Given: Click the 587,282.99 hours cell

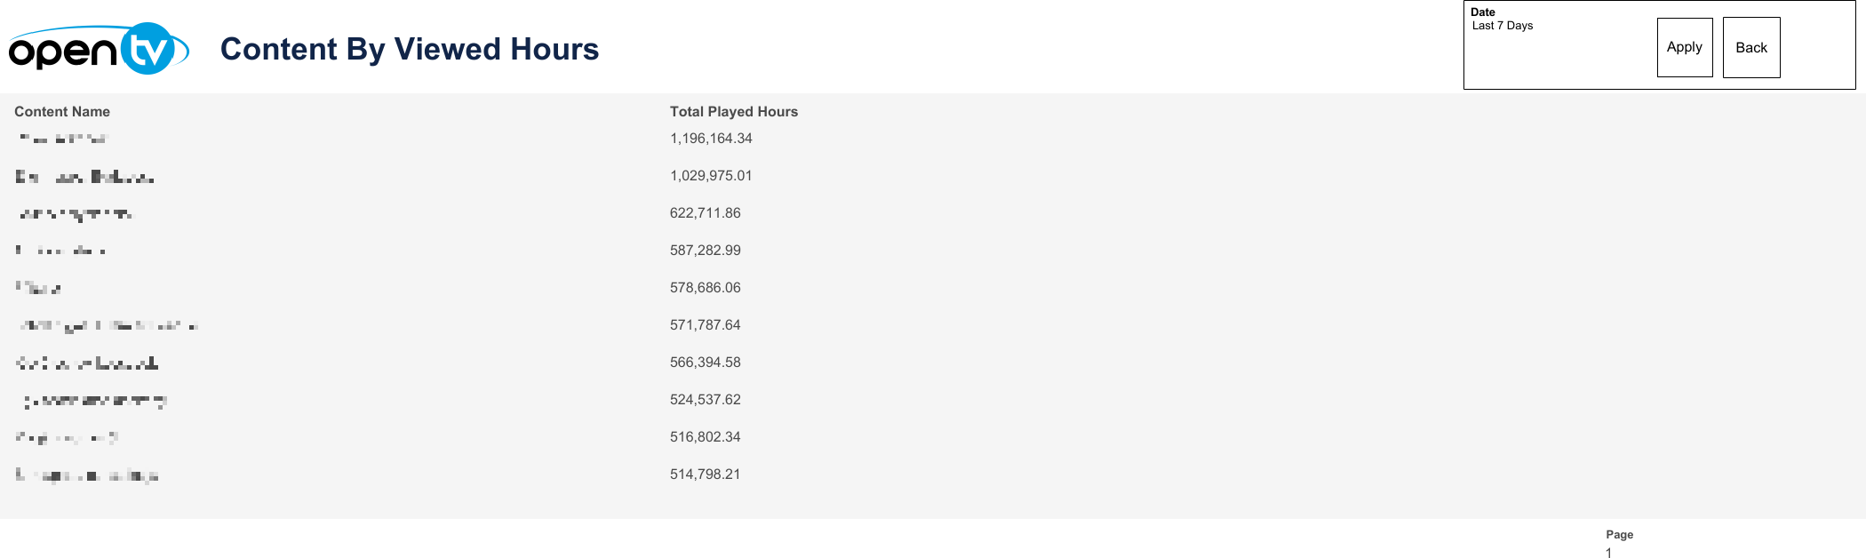Looking at the screenshot, I should click(x=705, y=251).
